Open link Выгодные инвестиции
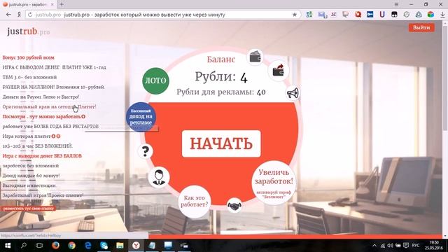Screen dimensions: 448x252 [29, 185]
